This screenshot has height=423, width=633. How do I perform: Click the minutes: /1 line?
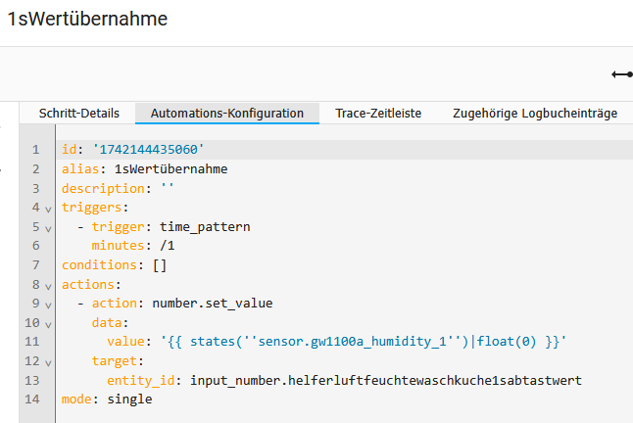click(133, 246)
